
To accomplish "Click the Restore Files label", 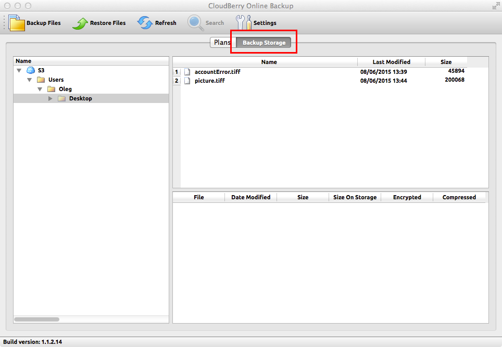I will point(108,23).
